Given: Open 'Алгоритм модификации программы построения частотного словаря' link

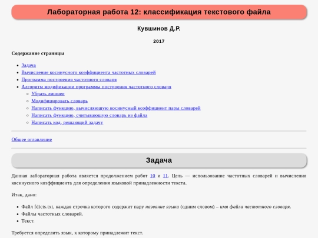Looking at the screenshot, I should 97,86.
